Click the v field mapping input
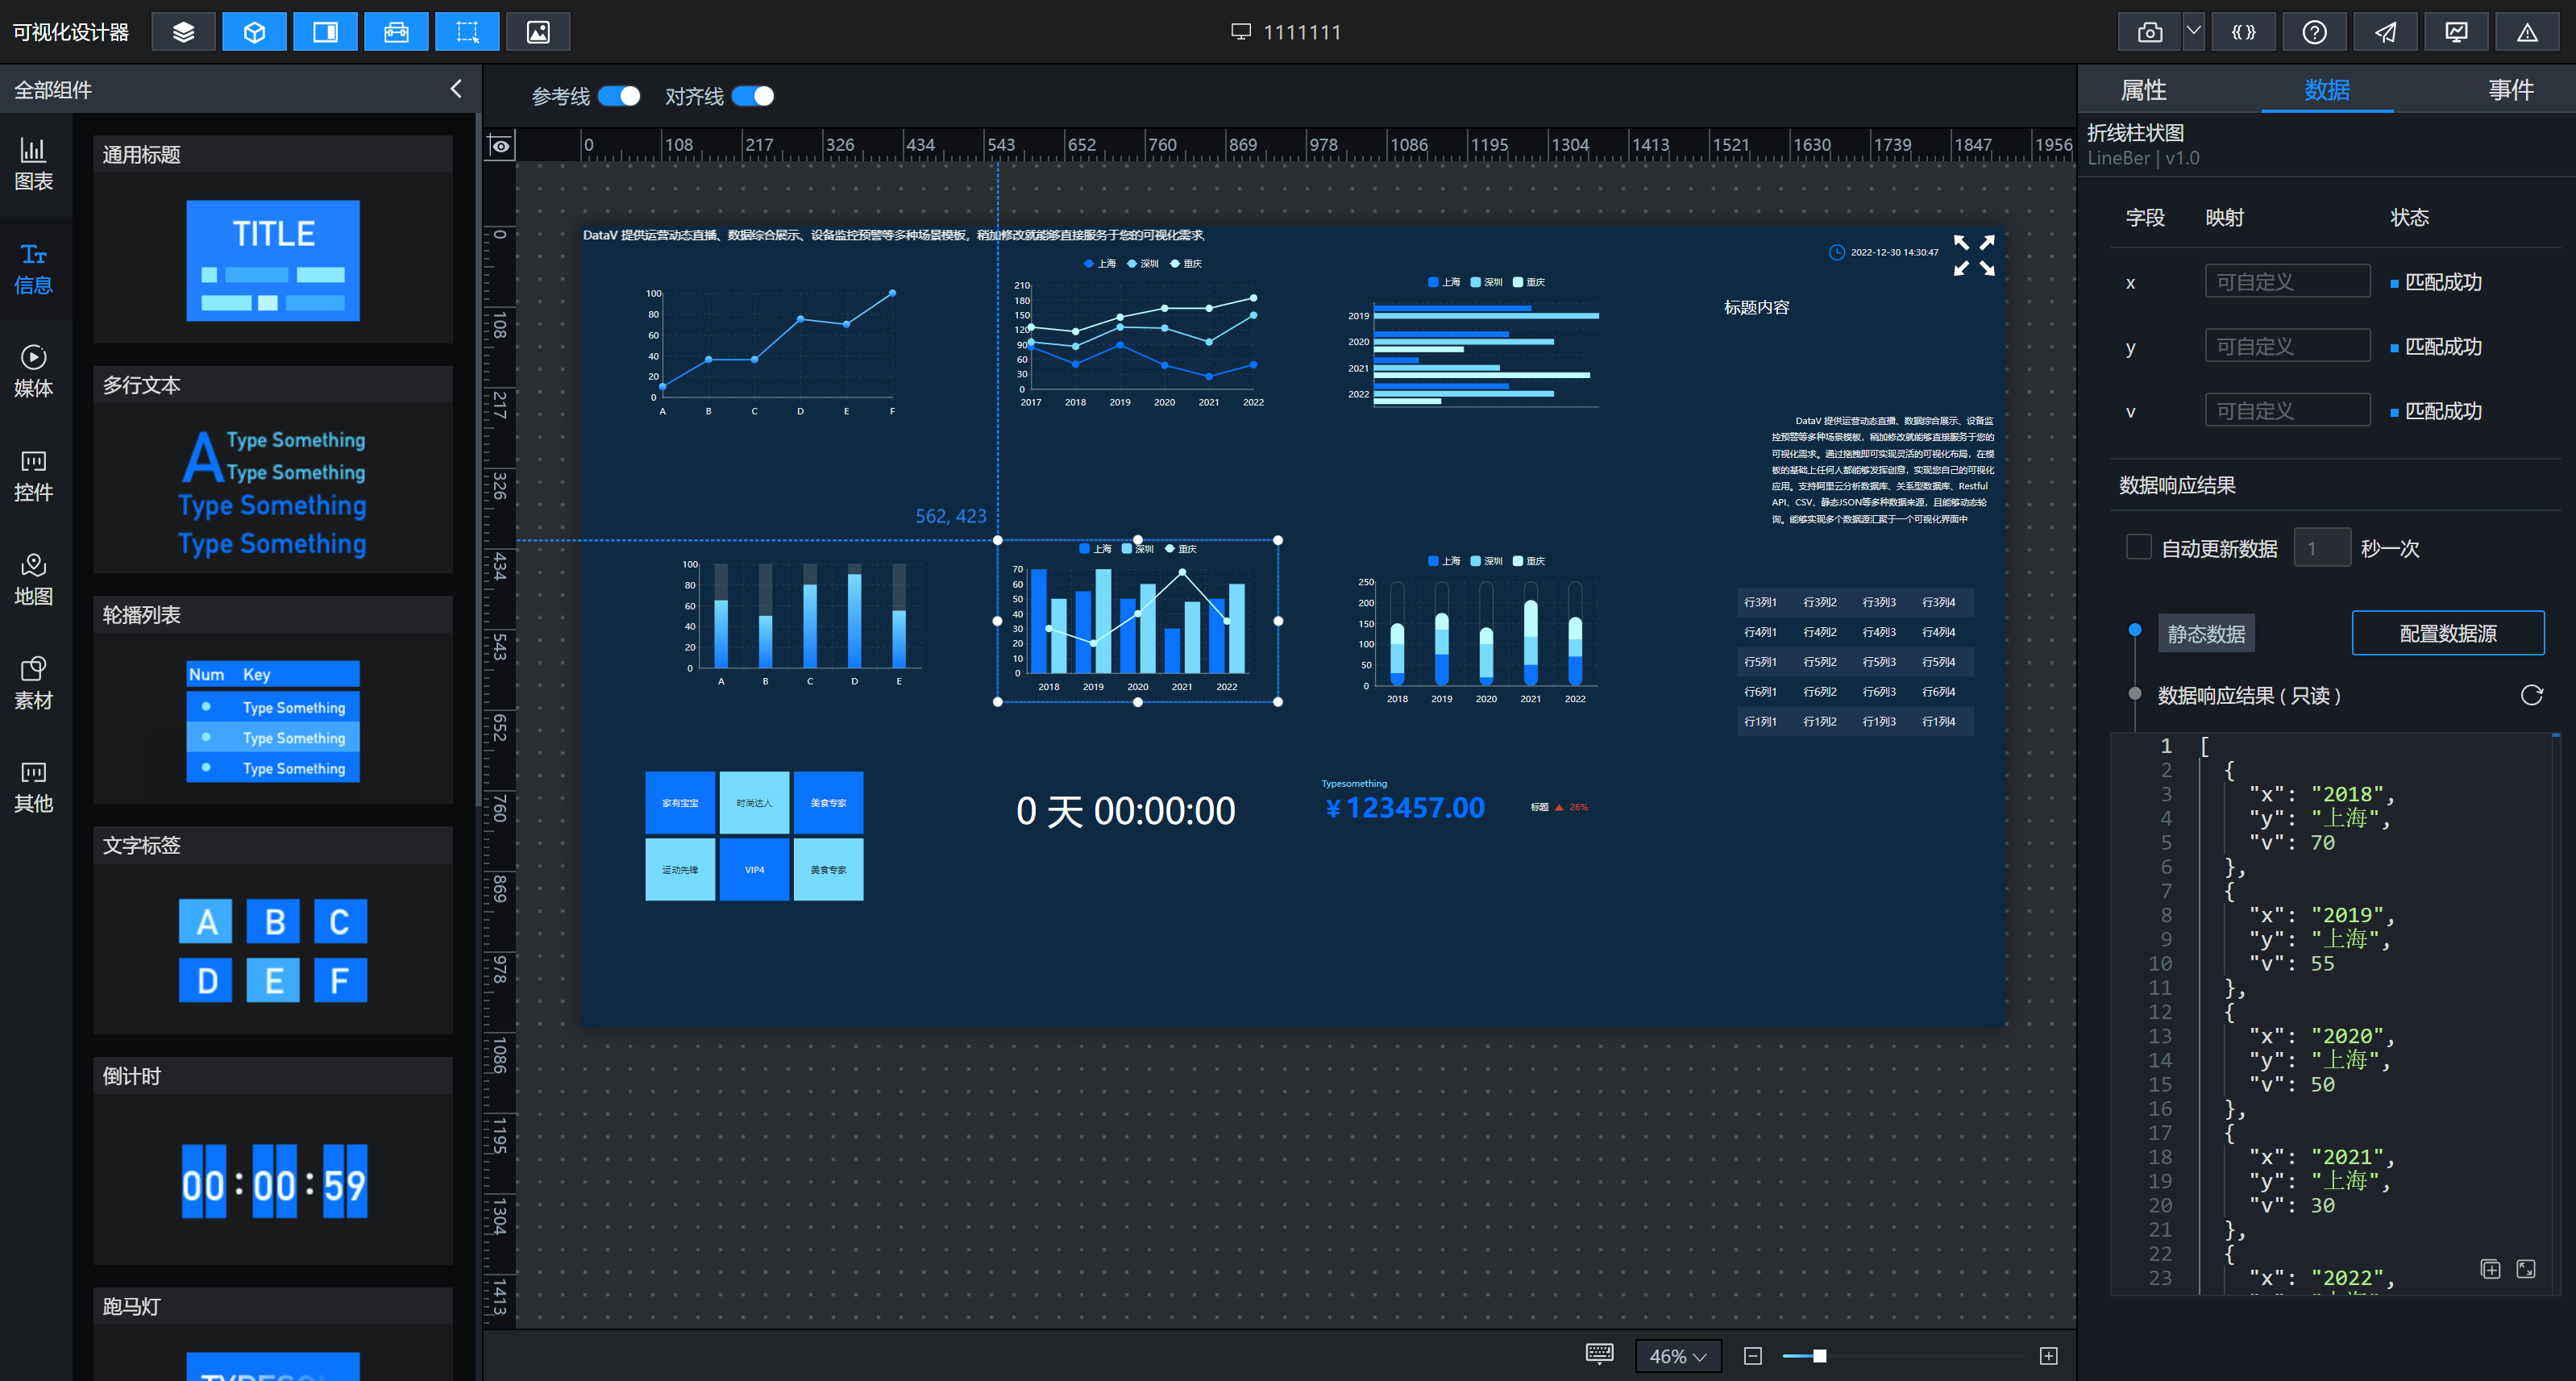2576x1381 pixels. pos(2287,410)
